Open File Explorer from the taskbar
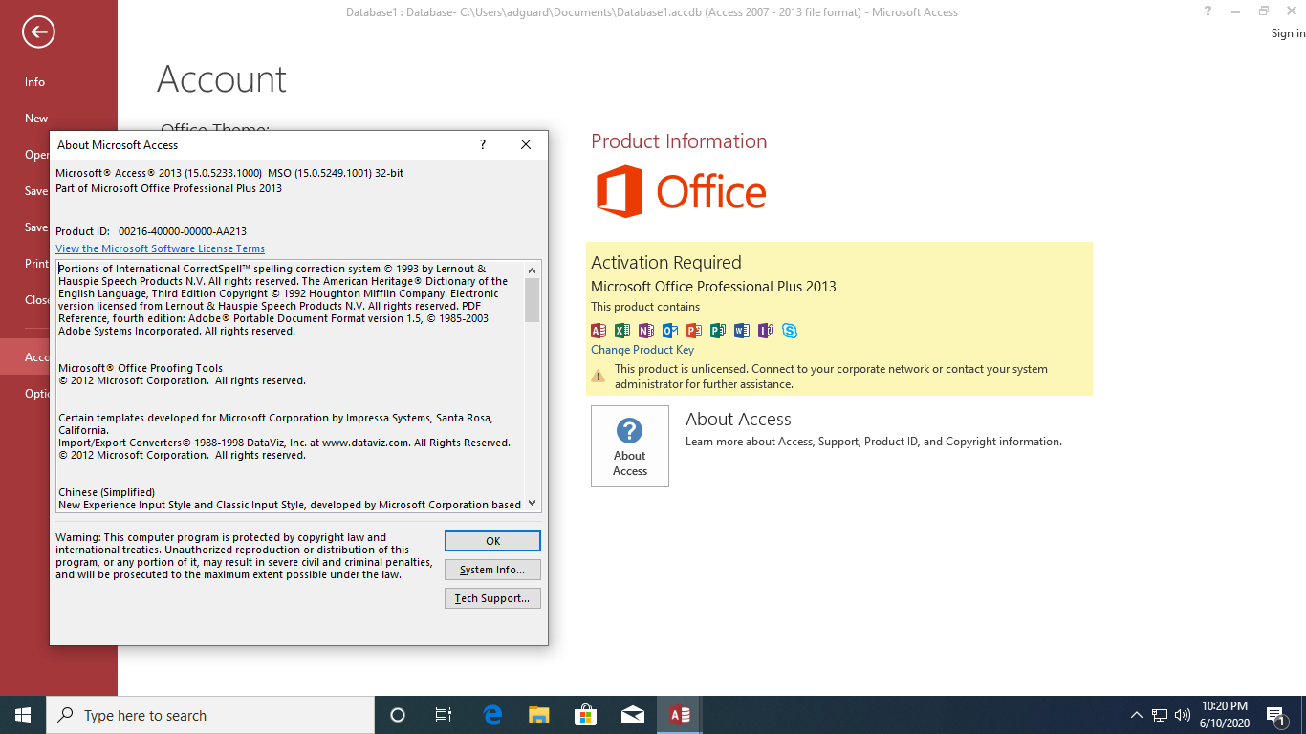Image resolution: width=1306 pixels, height=734 pixels. pos(539,715)
